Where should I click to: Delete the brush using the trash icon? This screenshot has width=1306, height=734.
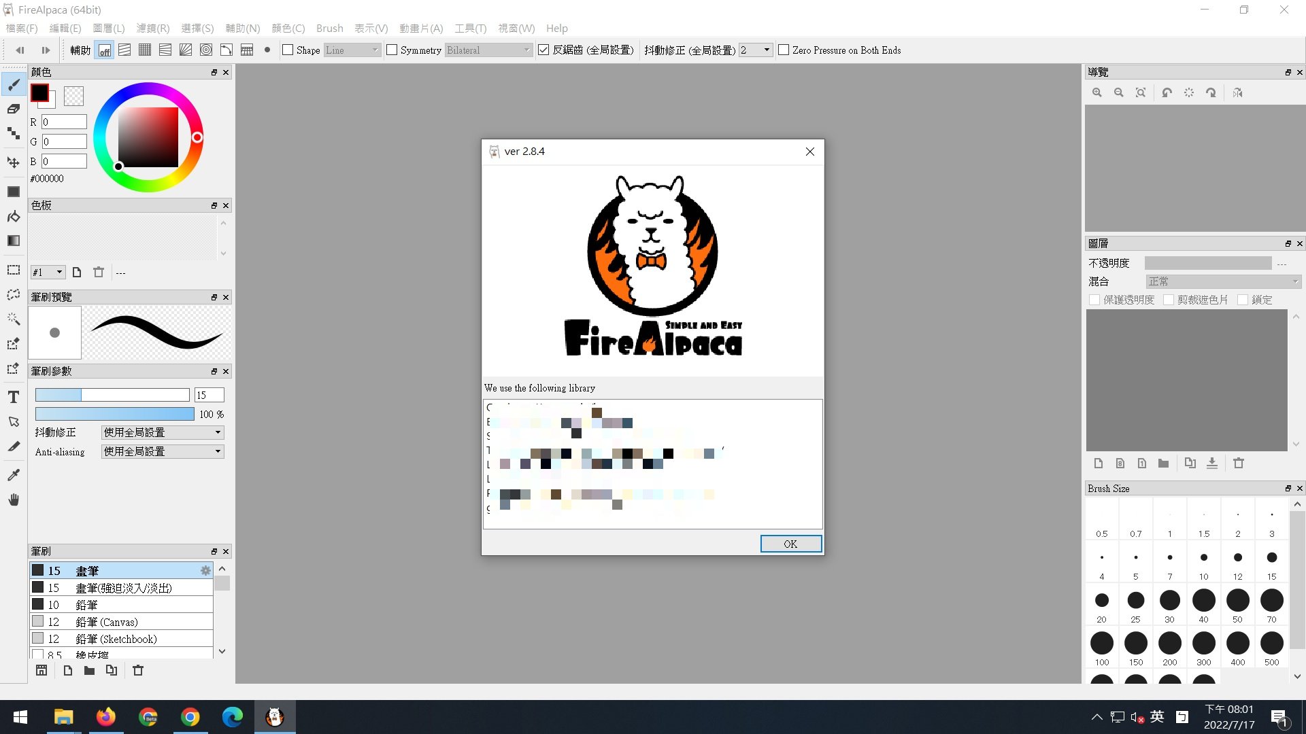click(x=138, y=671)
